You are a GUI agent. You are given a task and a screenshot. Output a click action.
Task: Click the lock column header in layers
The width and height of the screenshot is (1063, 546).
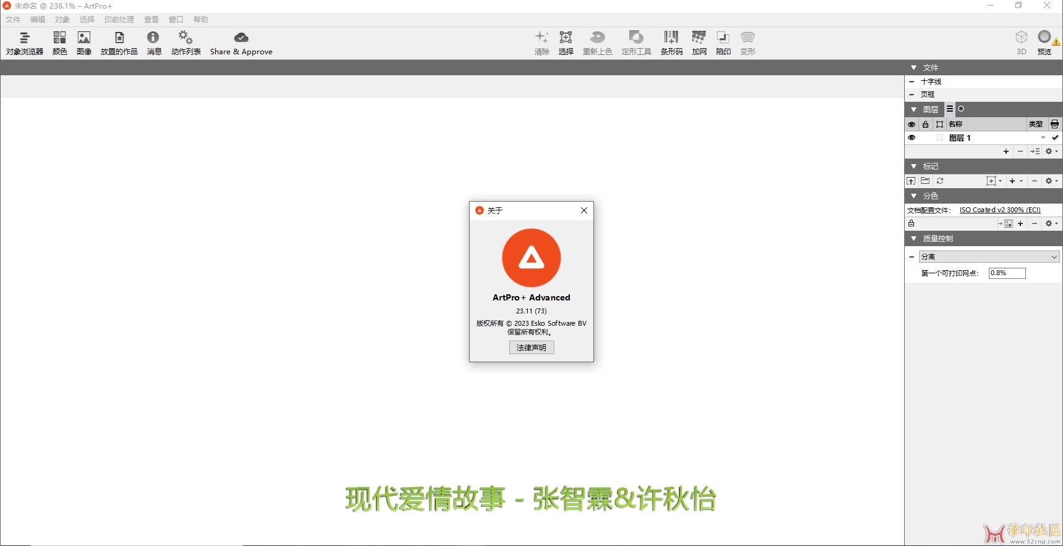(925, 124)
